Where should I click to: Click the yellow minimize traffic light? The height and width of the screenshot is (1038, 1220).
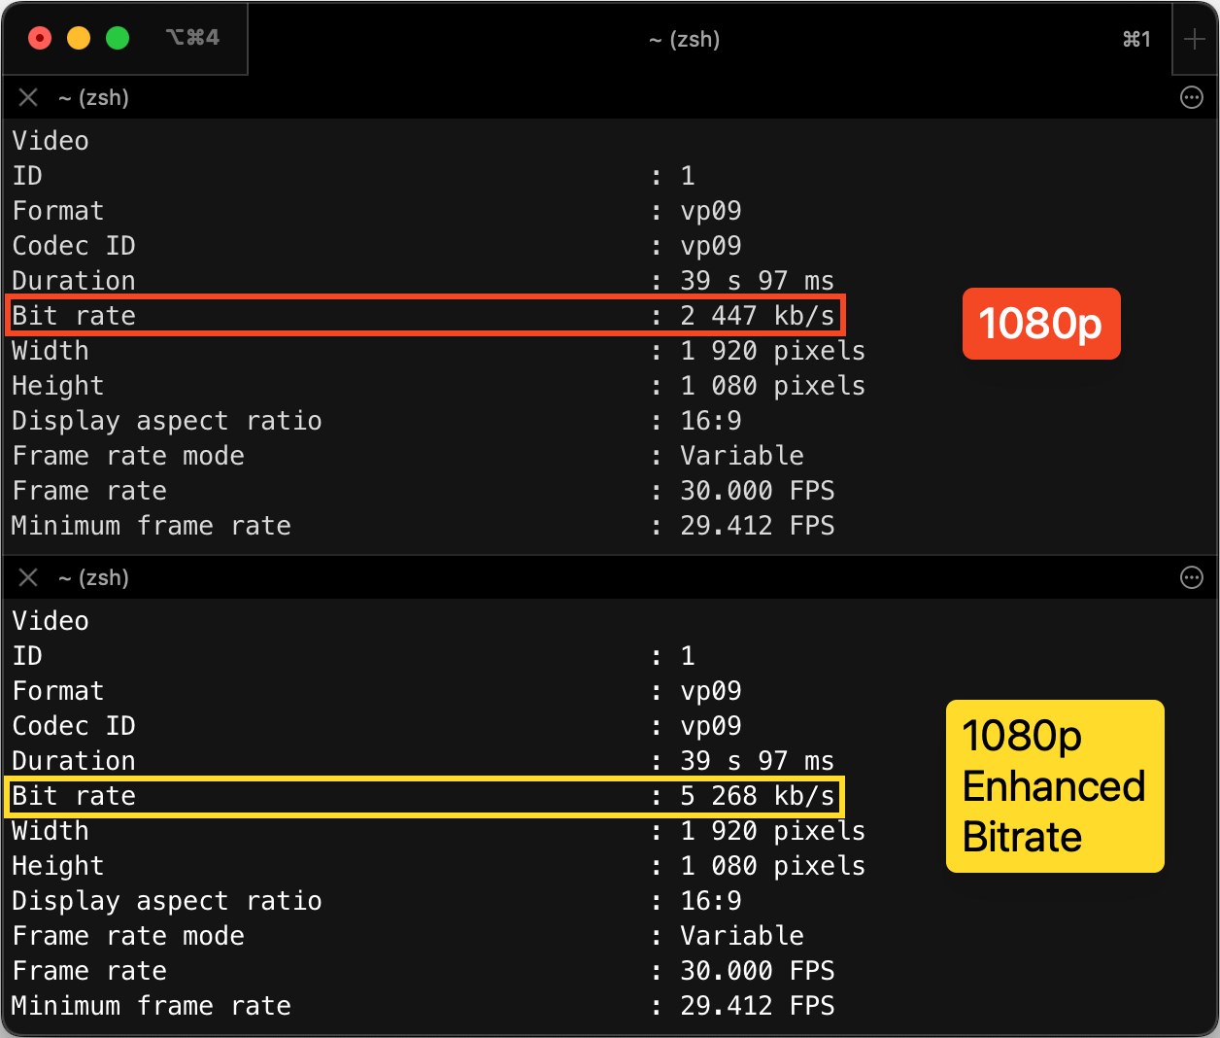pos(79,37)
